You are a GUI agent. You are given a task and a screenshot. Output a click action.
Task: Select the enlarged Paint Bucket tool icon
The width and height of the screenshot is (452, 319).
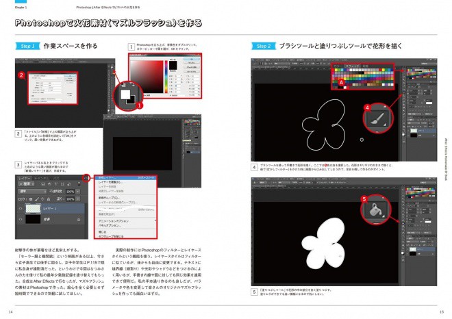[375, 209]
